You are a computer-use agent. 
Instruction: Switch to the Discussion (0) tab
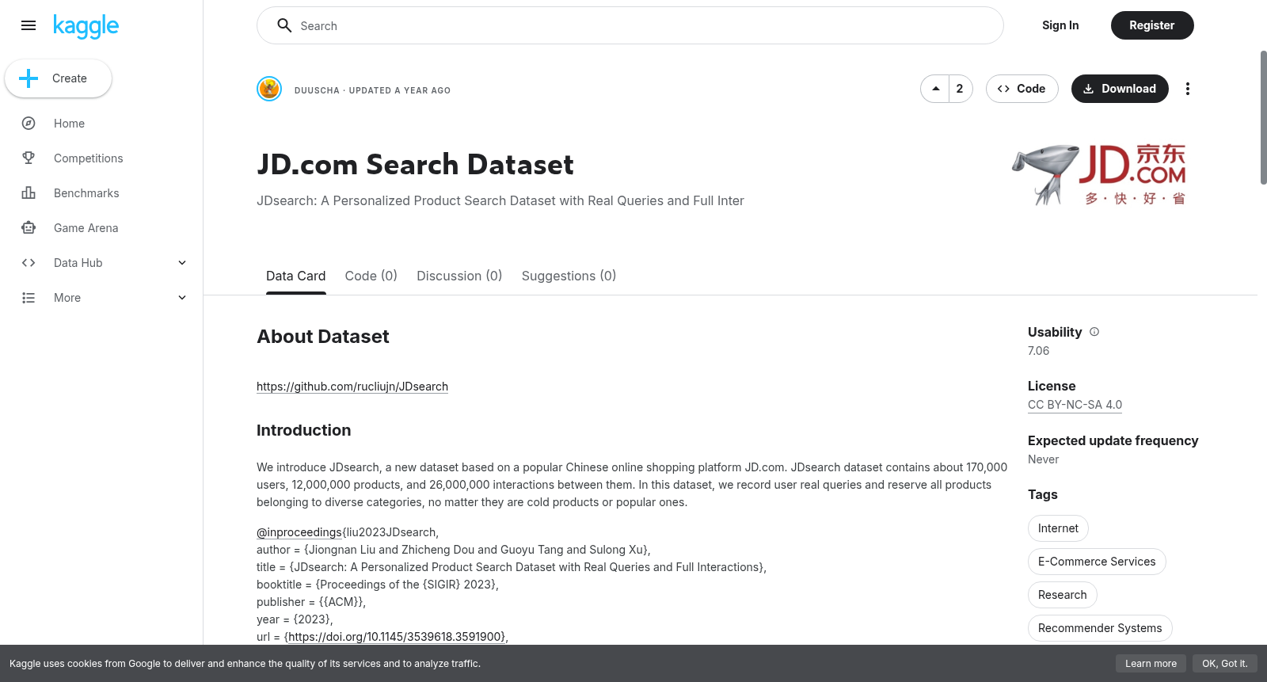point(459,276)
